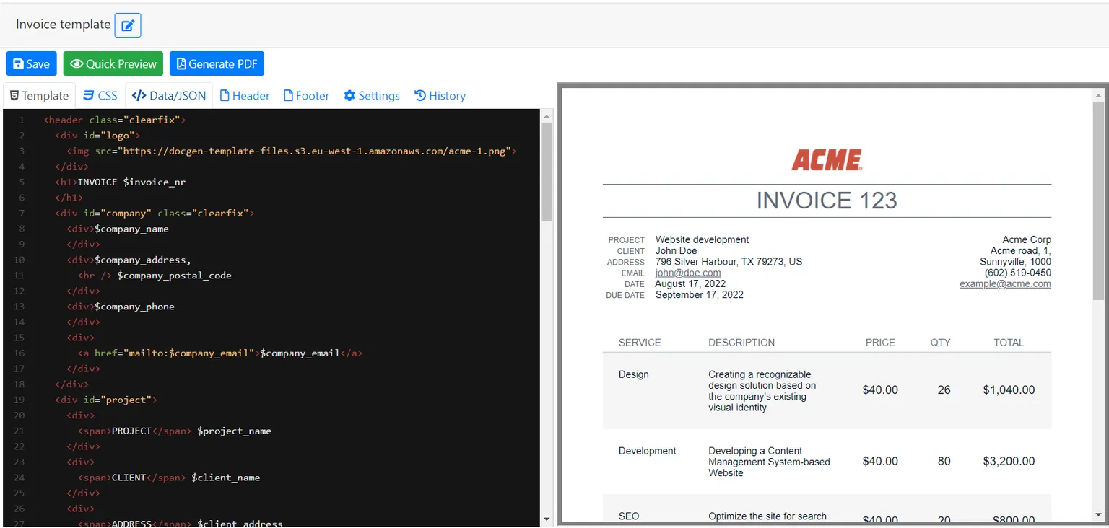Click the code editor scroll down arrow

click(547, 519)
